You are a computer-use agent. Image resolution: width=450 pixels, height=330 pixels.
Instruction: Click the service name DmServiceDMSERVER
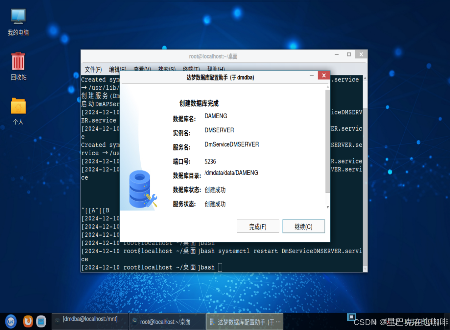[232, 144]
